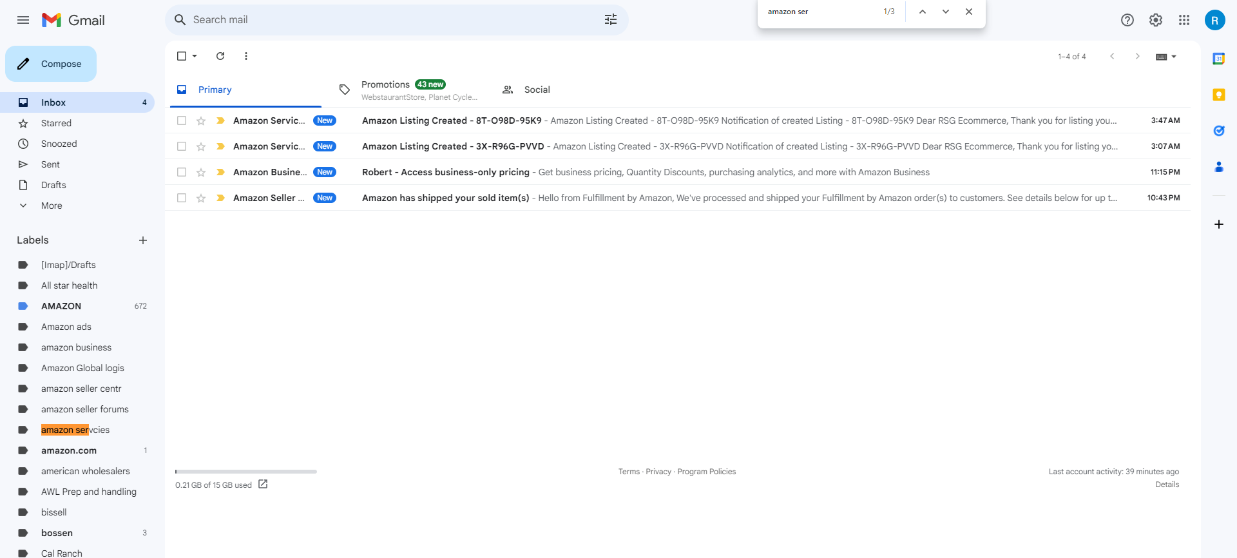Open storage management external link icon
Screen dimensions: 1237x558
[263, 485]
